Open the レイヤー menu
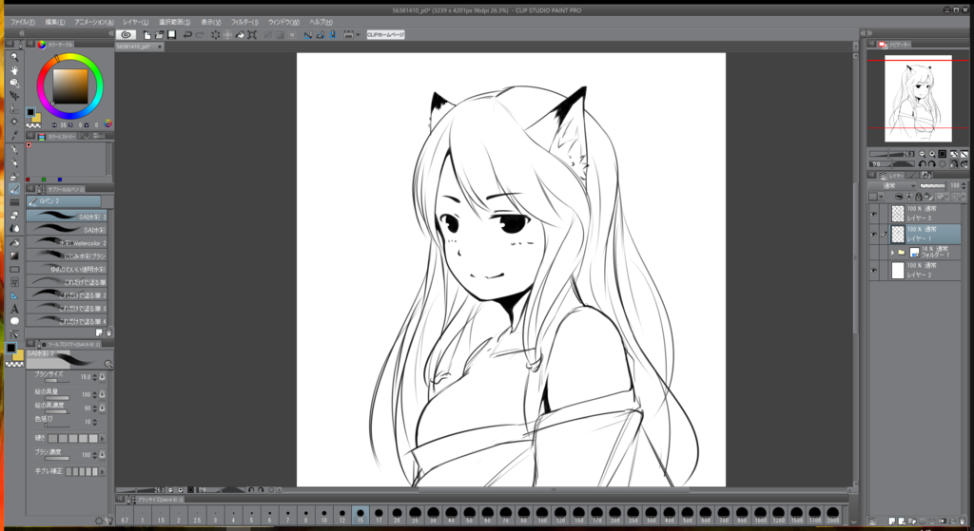 [x=135, y=22]
